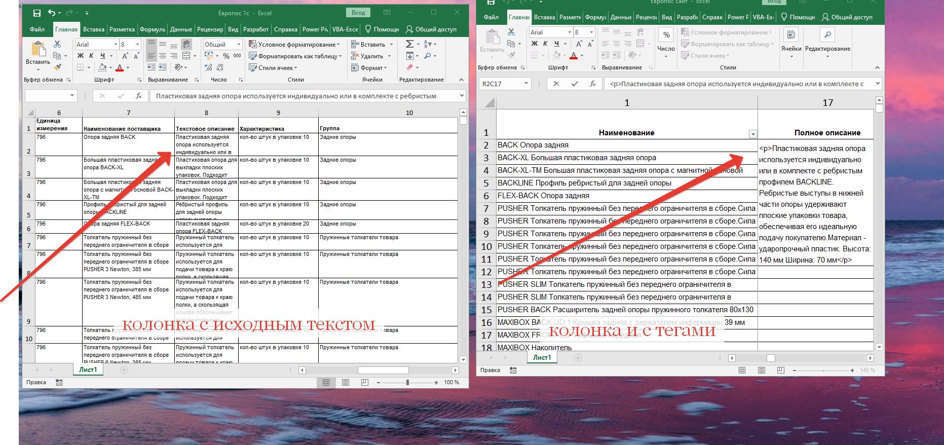944x445 pixels.
Task: Toggle align left in left Excel window
Action: pyautogui.click(x=152, y=56)
